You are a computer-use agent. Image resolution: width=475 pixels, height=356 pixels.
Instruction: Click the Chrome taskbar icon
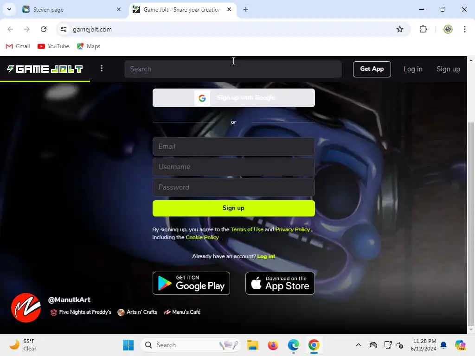(314, 345)
